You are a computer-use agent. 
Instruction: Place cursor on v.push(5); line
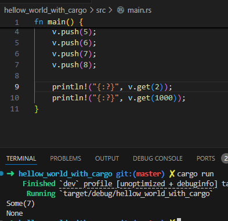pos(74,32)
